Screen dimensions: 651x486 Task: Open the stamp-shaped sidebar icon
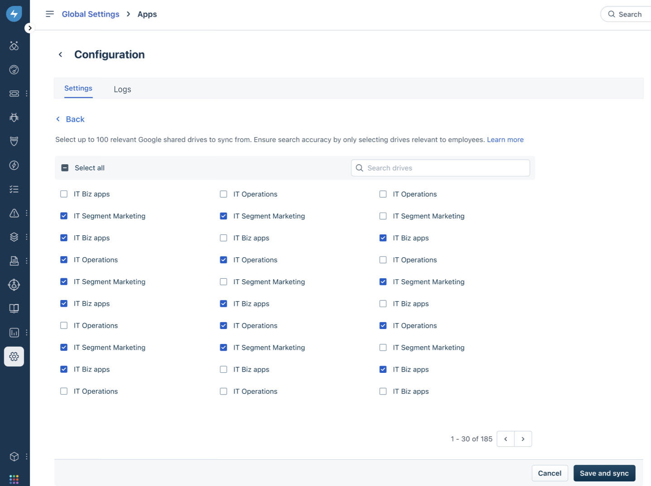14,261
